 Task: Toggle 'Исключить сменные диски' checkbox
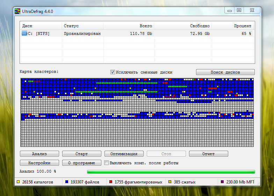point(113,72)
